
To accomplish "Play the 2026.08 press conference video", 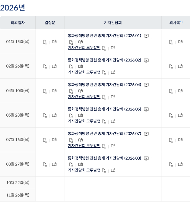I will [146, 158].
